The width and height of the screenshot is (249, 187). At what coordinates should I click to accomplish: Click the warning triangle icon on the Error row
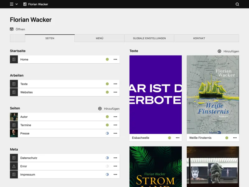tap(14, 166)
